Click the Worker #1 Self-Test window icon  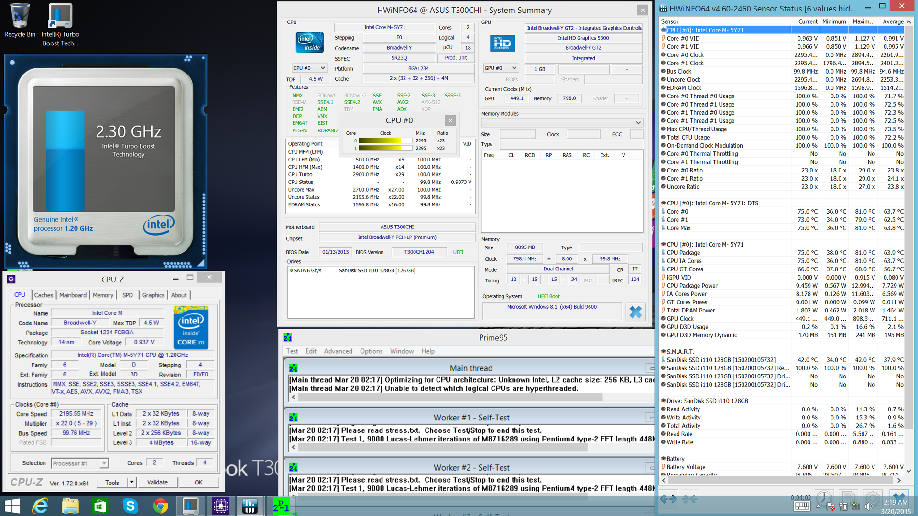click(293, 418)
